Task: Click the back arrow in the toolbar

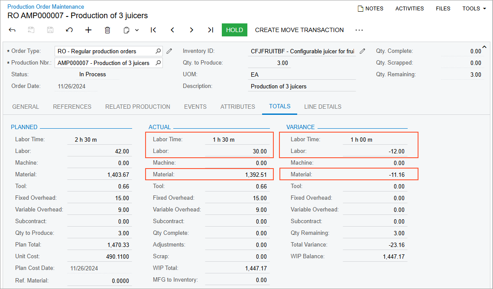Action: tap(12, 30)
